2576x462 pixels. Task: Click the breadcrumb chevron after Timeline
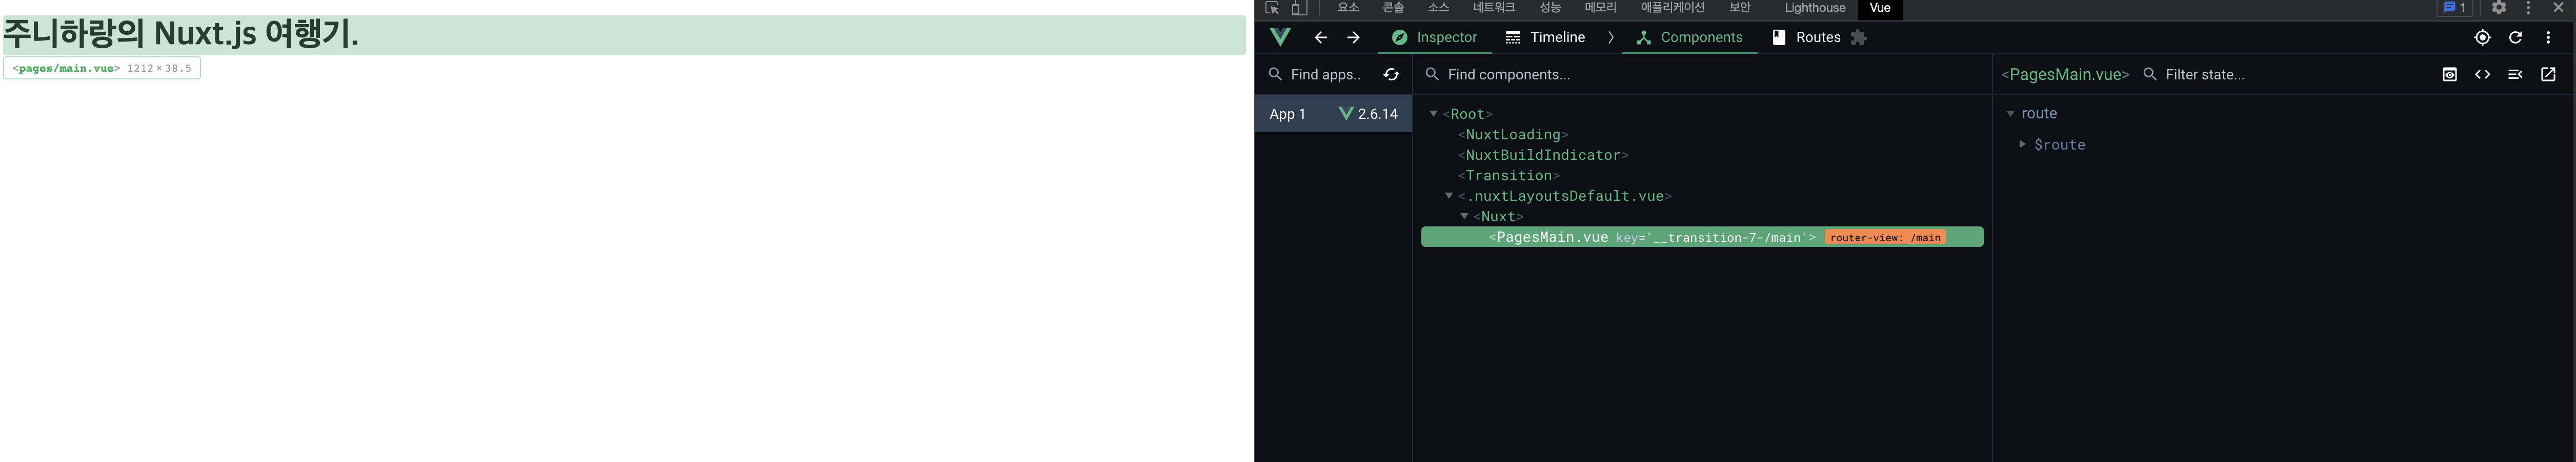[x=1610, y=37]
